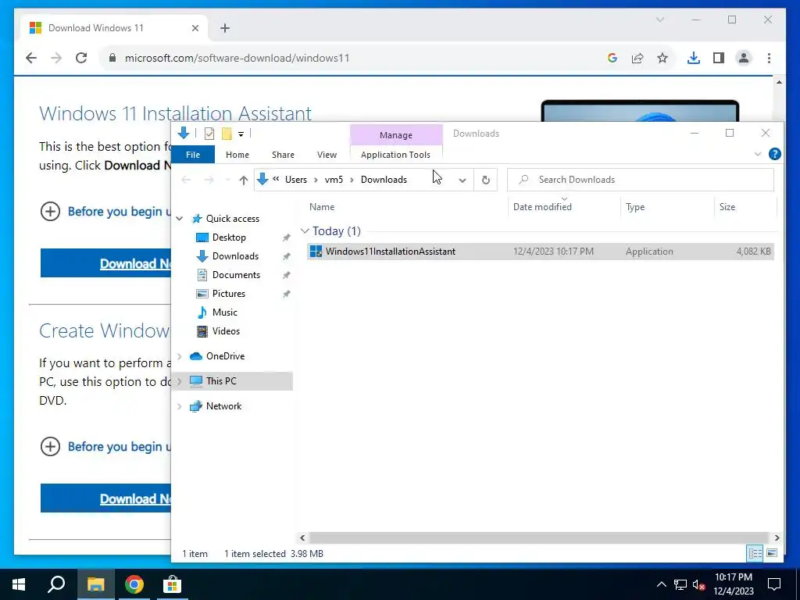Open Microsoft Store from taskbar
The image size is (800, 600).
172,584
